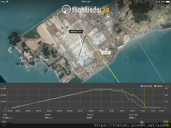This screenshot has width=171, height=128.
Task: Toggle the graph view icon at bottom right
Action: click(x=166, y=122)
